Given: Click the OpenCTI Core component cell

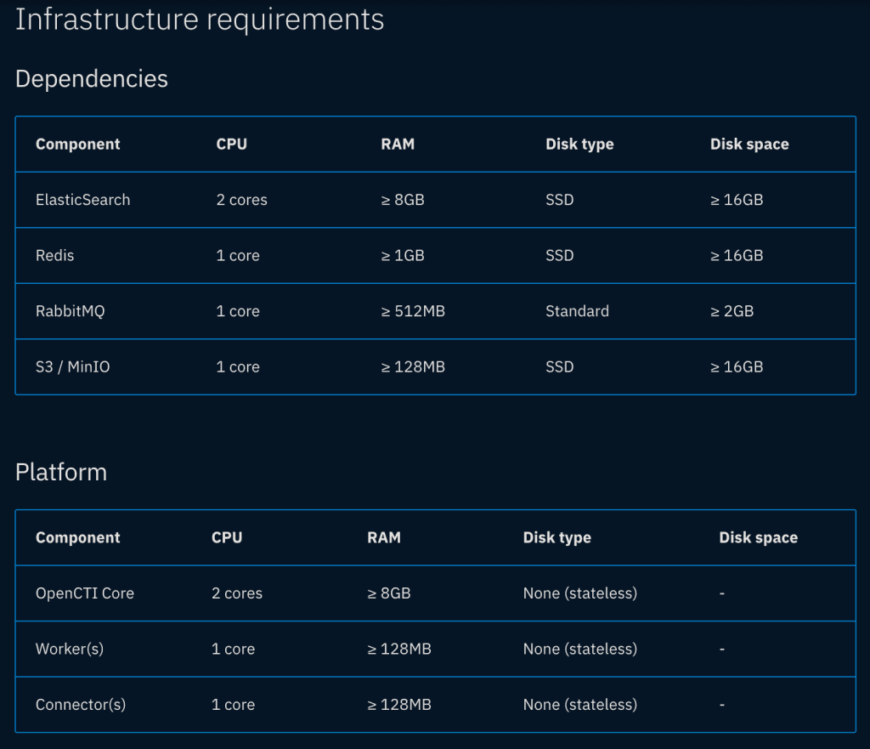Looking at the screenshot, I should 85,593.
